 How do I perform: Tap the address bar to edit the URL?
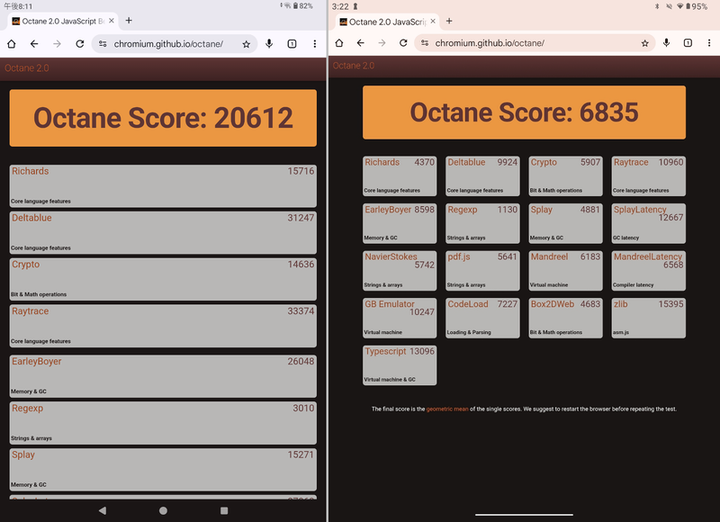click(171, 42)
